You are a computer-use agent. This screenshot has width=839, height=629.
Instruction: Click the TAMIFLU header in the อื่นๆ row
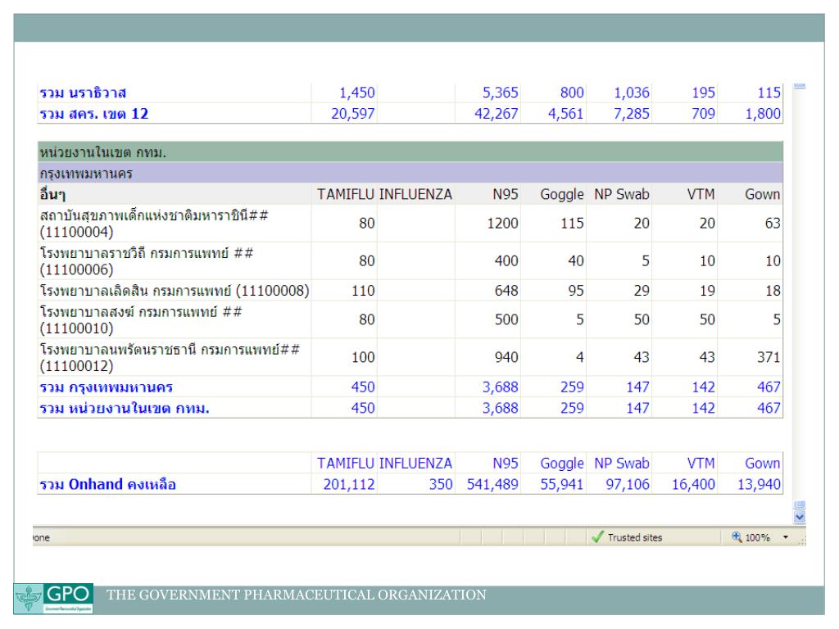click(x=345, y=194)
